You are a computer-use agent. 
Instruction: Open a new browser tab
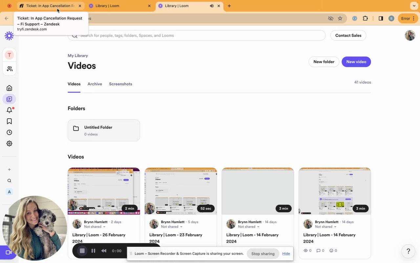coord(229,6)
